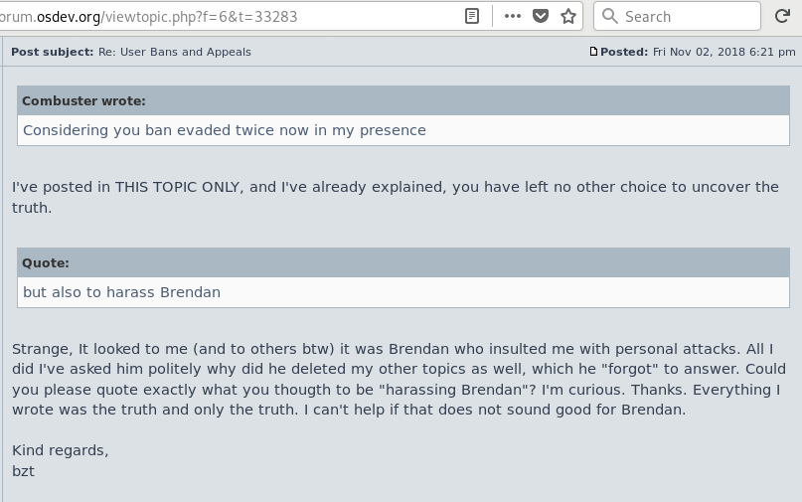Click 'Post subject:' label

coord(52,52)
